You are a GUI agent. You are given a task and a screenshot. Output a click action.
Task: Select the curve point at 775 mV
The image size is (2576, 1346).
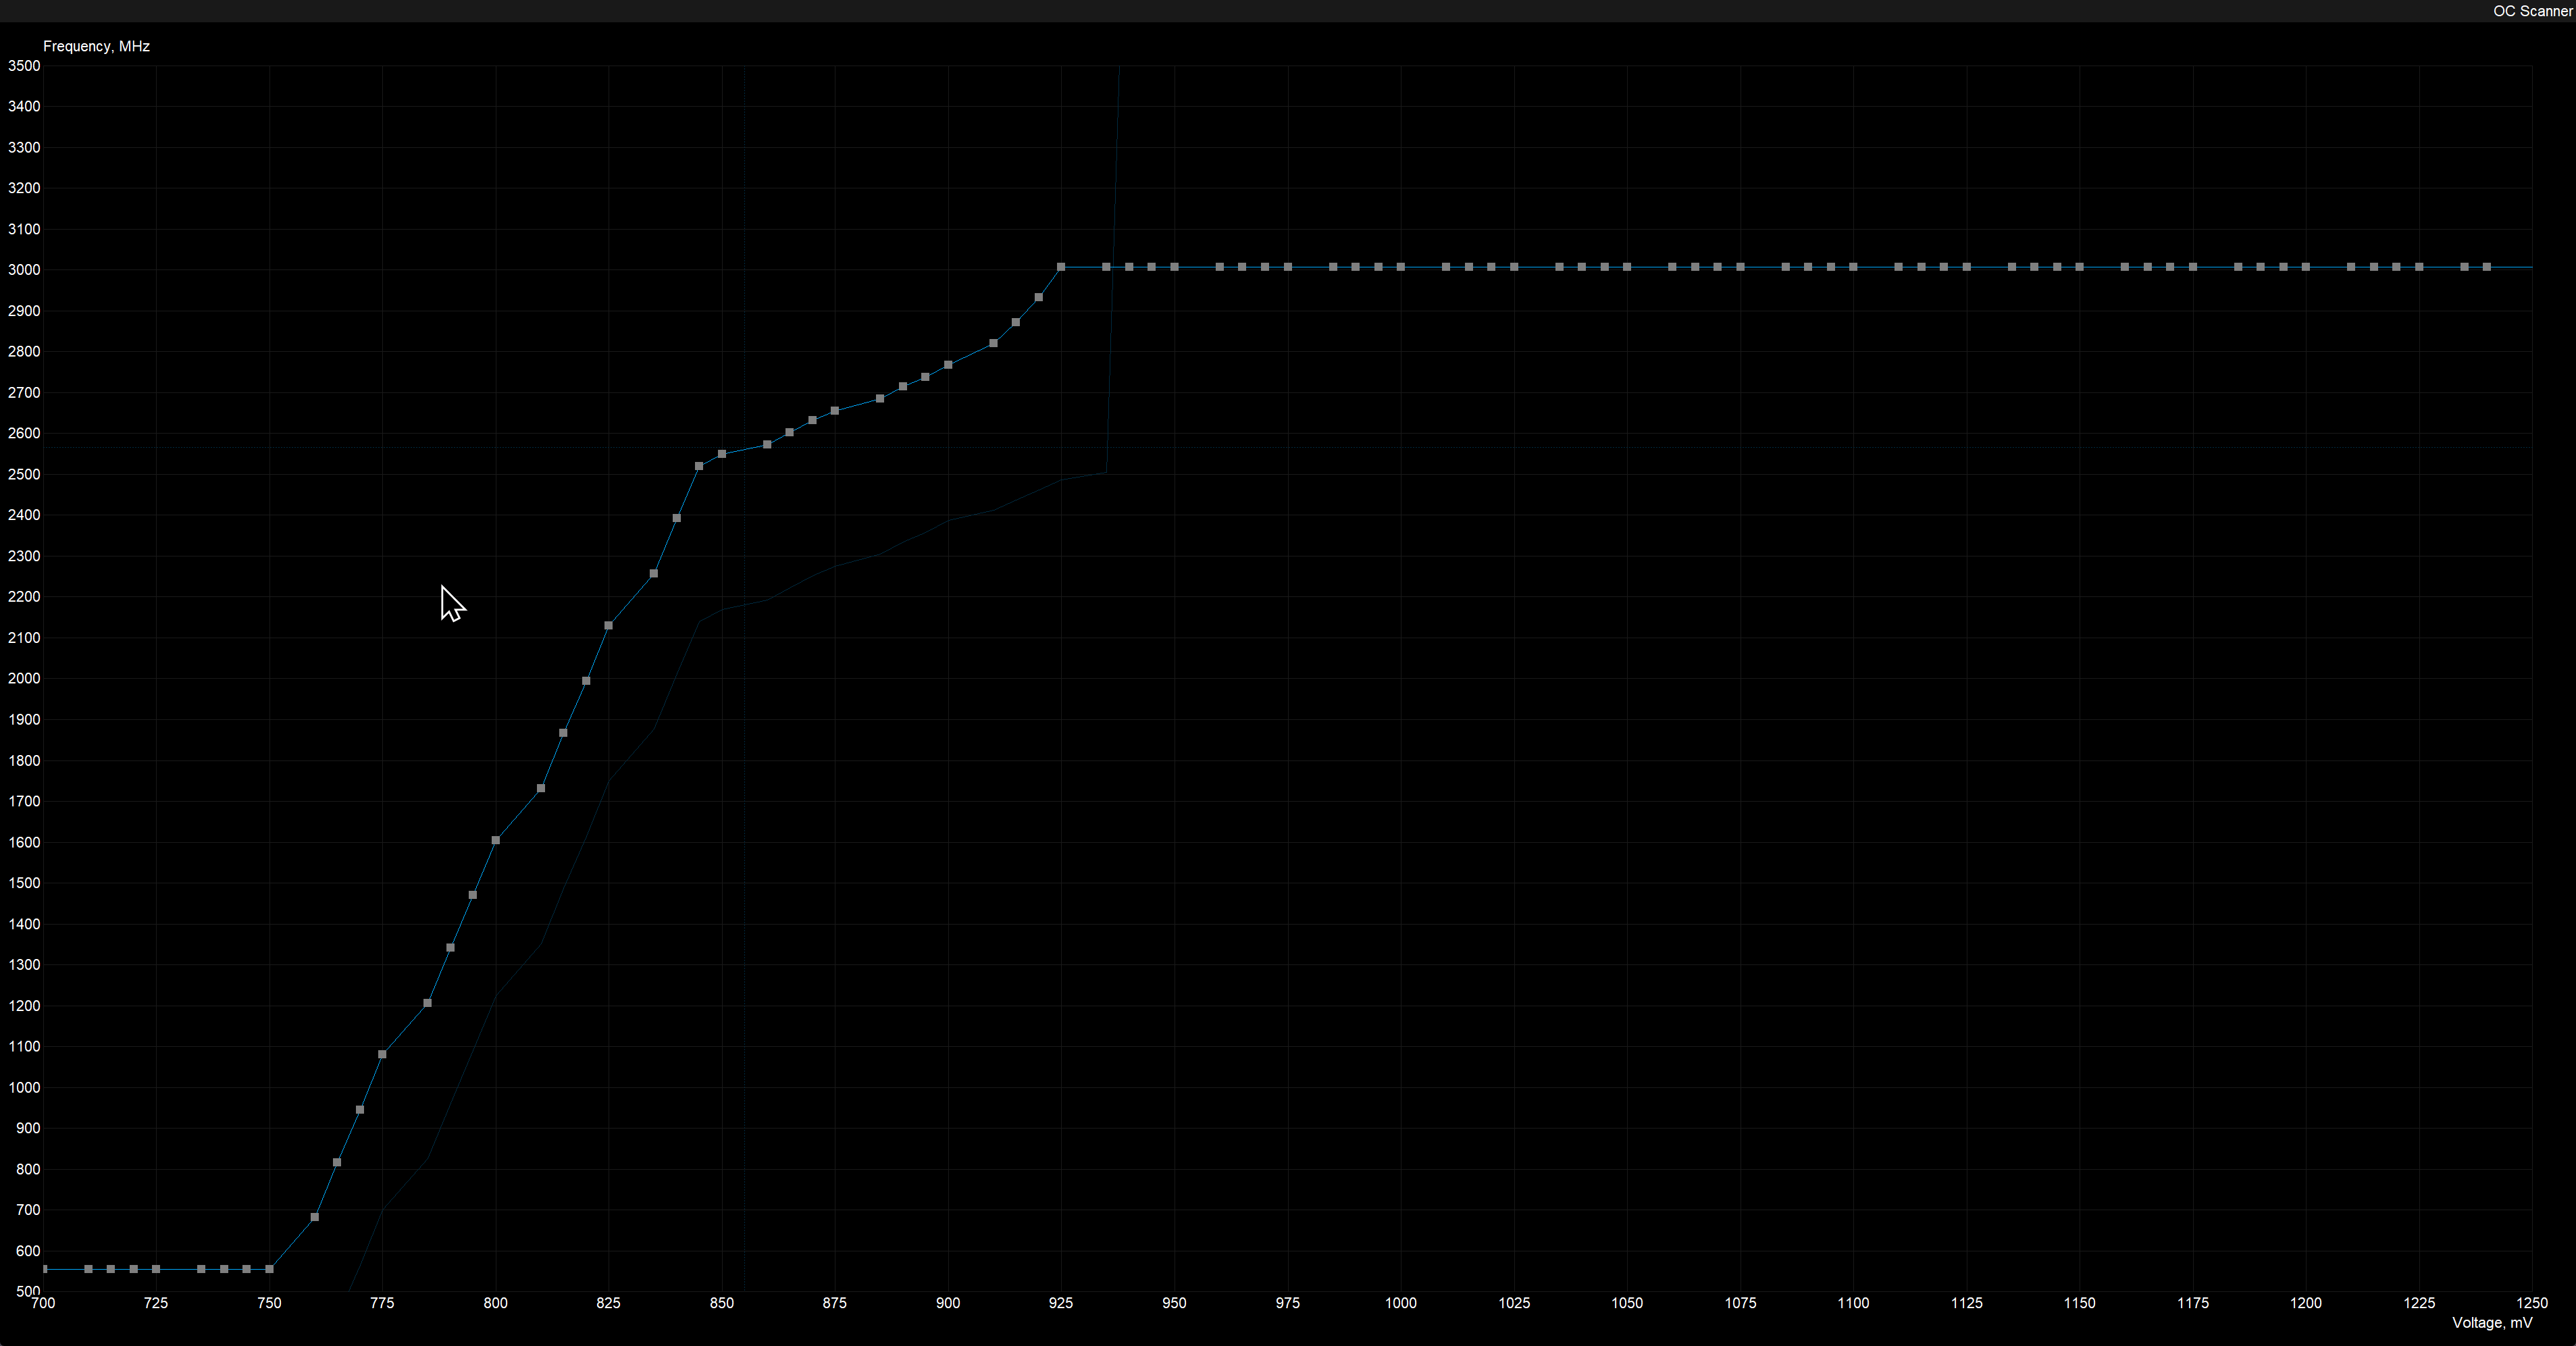[382, 1054]
